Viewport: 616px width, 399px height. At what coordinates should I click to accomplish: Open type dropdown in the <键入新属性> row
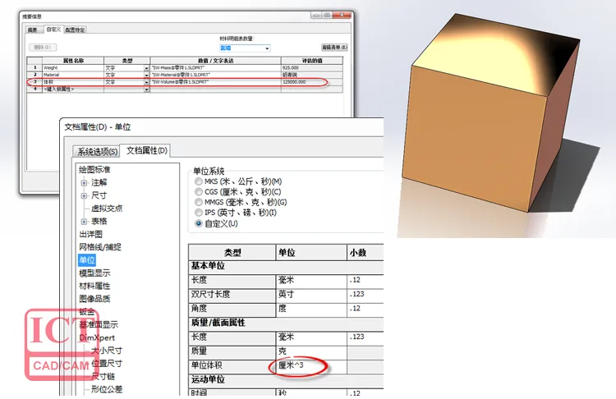coord(146,89)
